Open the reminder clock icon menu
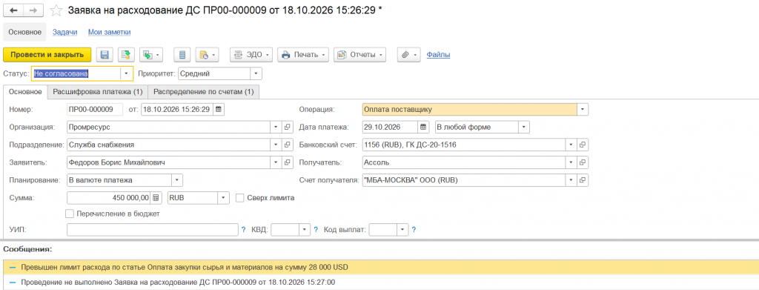Viewport: 759px width, 290px height. 208,55
